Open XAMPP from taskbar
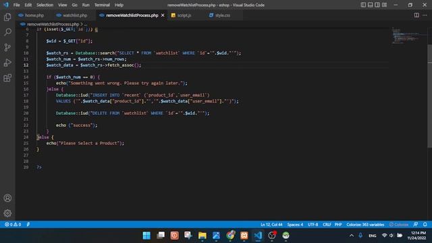 [244, 236]
